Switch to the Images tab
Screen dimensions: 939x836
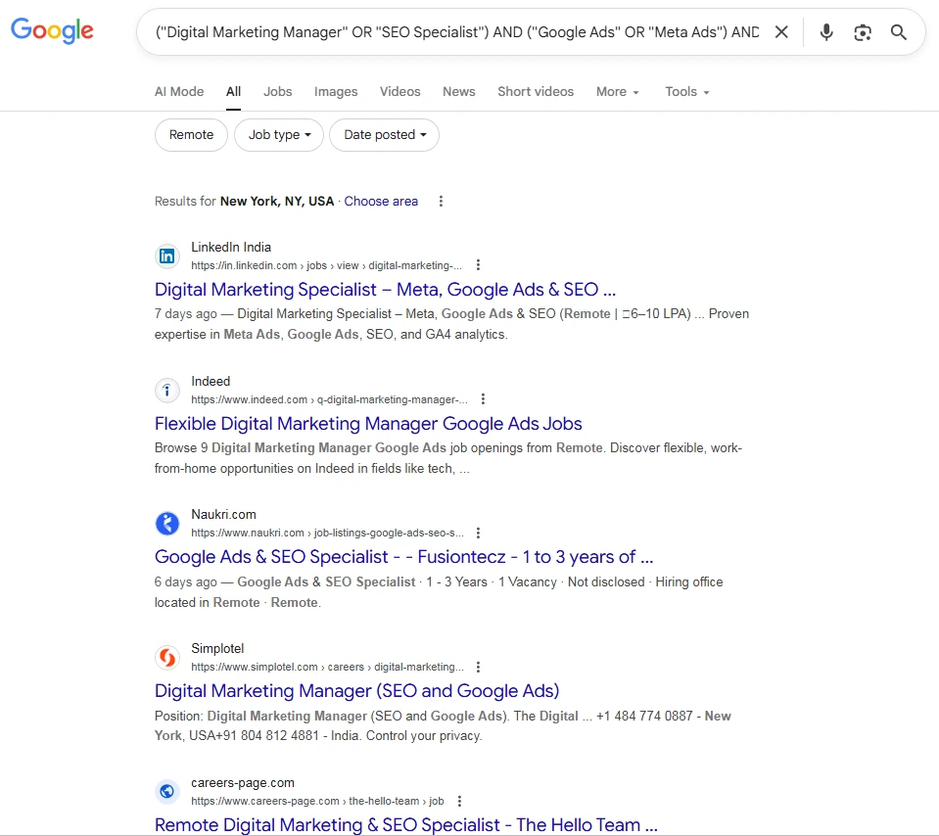(x=335, y=91)
